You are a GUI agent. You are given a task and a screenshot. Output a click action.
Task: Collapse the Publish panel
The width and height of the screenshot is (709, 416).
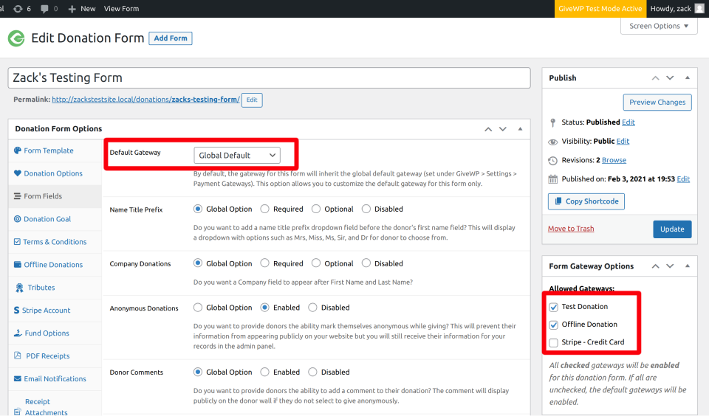click(688, 78)
